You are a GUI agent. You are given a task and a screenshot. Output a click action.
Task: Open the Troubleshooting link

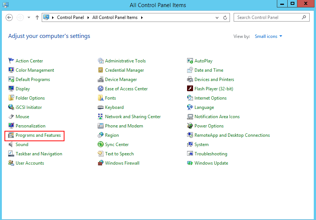pos(211,154)
